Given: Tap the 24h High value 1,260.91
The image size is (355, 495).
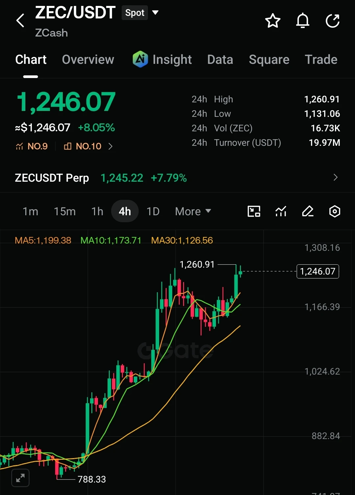Looking at the screenshot, I should coord(322,99).
